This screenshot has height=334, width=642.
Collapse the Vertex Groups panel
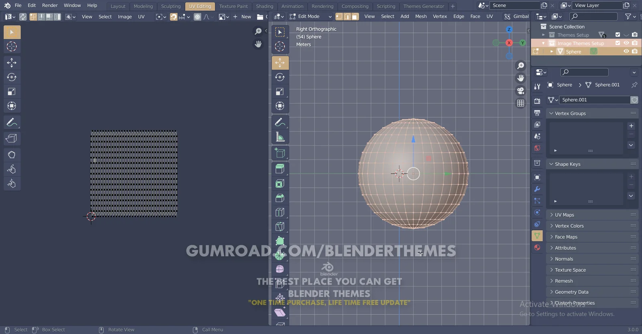pos(592,113)
